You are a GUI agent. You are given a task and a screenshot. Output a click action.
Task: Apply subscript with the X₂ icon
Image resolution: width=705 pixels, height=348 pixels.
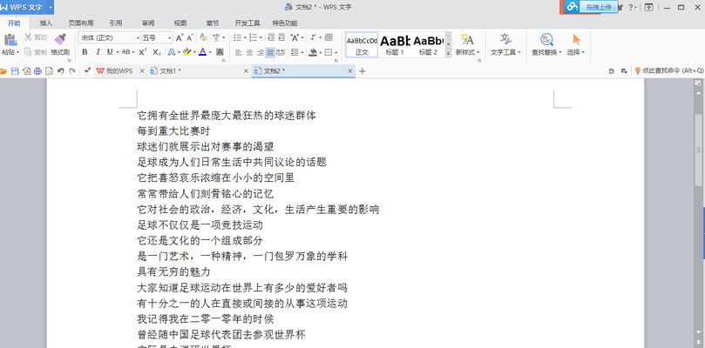(157, 52)
